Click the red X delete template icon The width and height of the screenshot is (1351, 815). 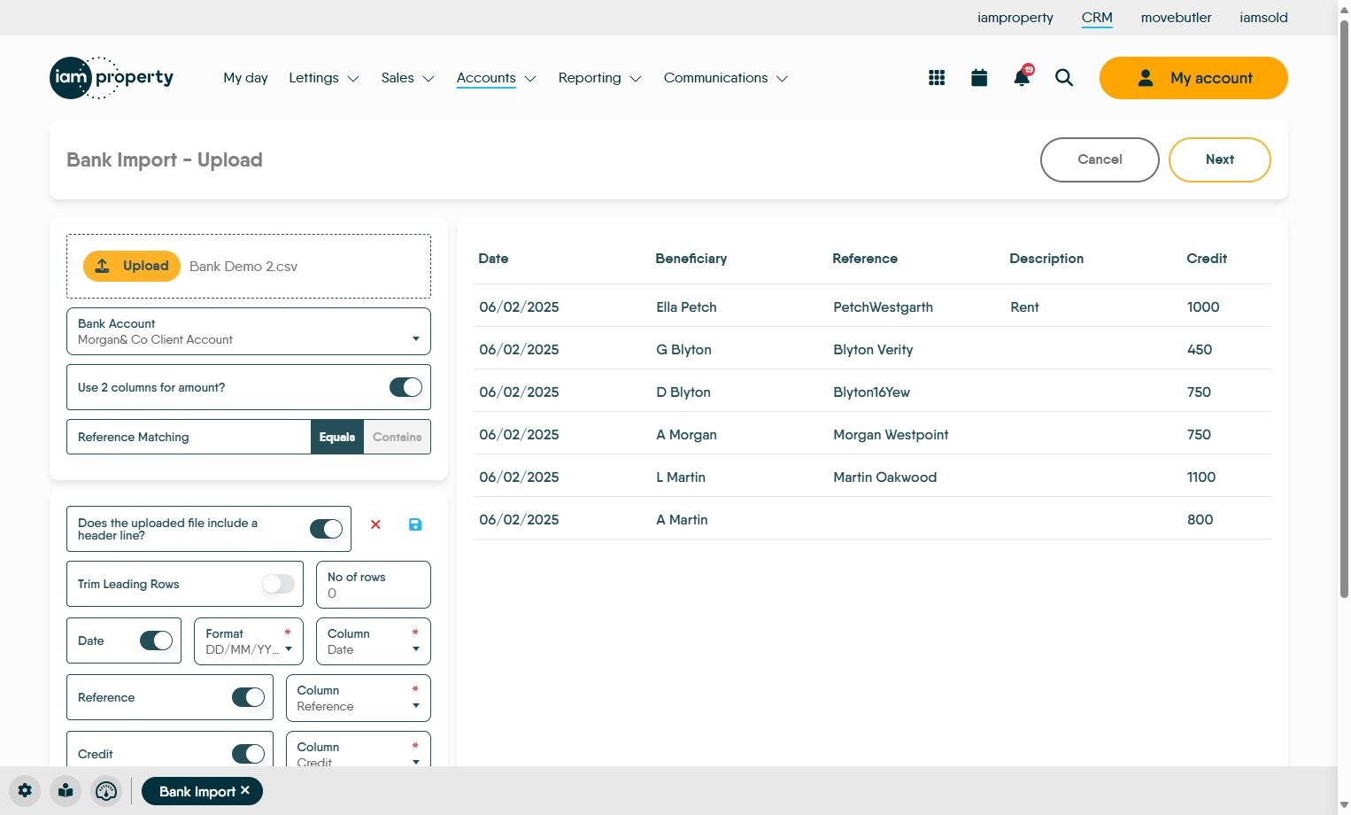click(375, 524)
